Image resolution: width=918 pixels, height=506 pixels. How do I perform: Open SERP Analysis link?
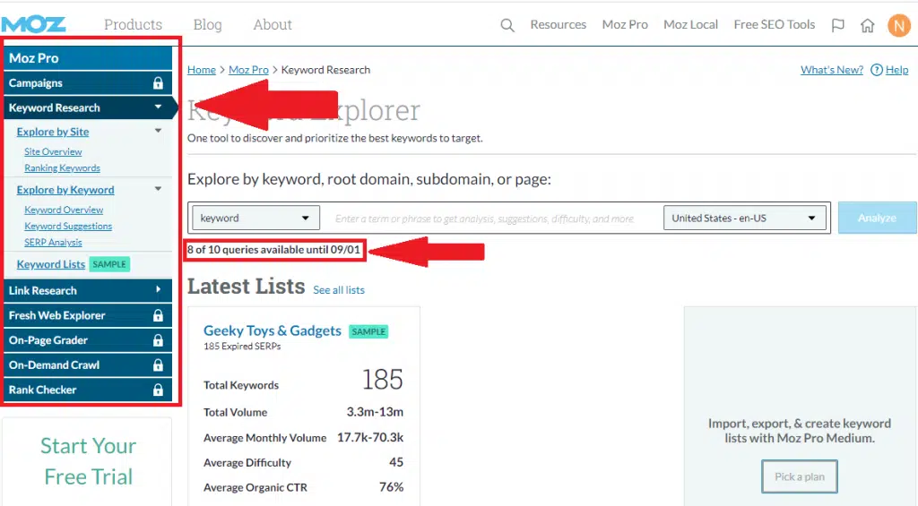click(x=53, y=242)
